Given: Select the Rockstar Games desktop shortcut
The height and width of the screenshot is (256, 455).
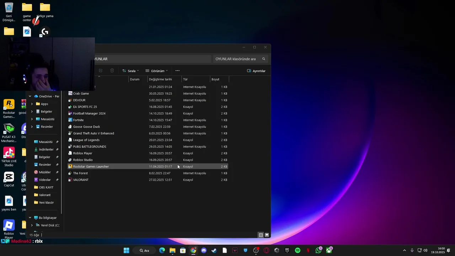Looking at the screenshot, I should pyautogui.click(x=9, y=108).
